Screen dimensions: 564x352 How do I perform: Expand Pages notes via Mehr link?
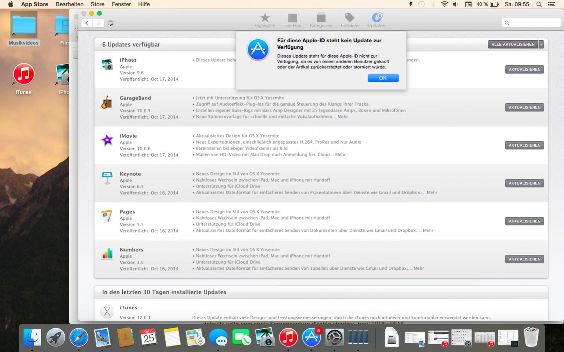(x=428, y=231)
